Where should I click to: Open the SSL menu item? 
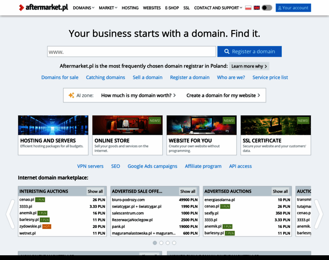pyautogui.click(x=186, y=8)
